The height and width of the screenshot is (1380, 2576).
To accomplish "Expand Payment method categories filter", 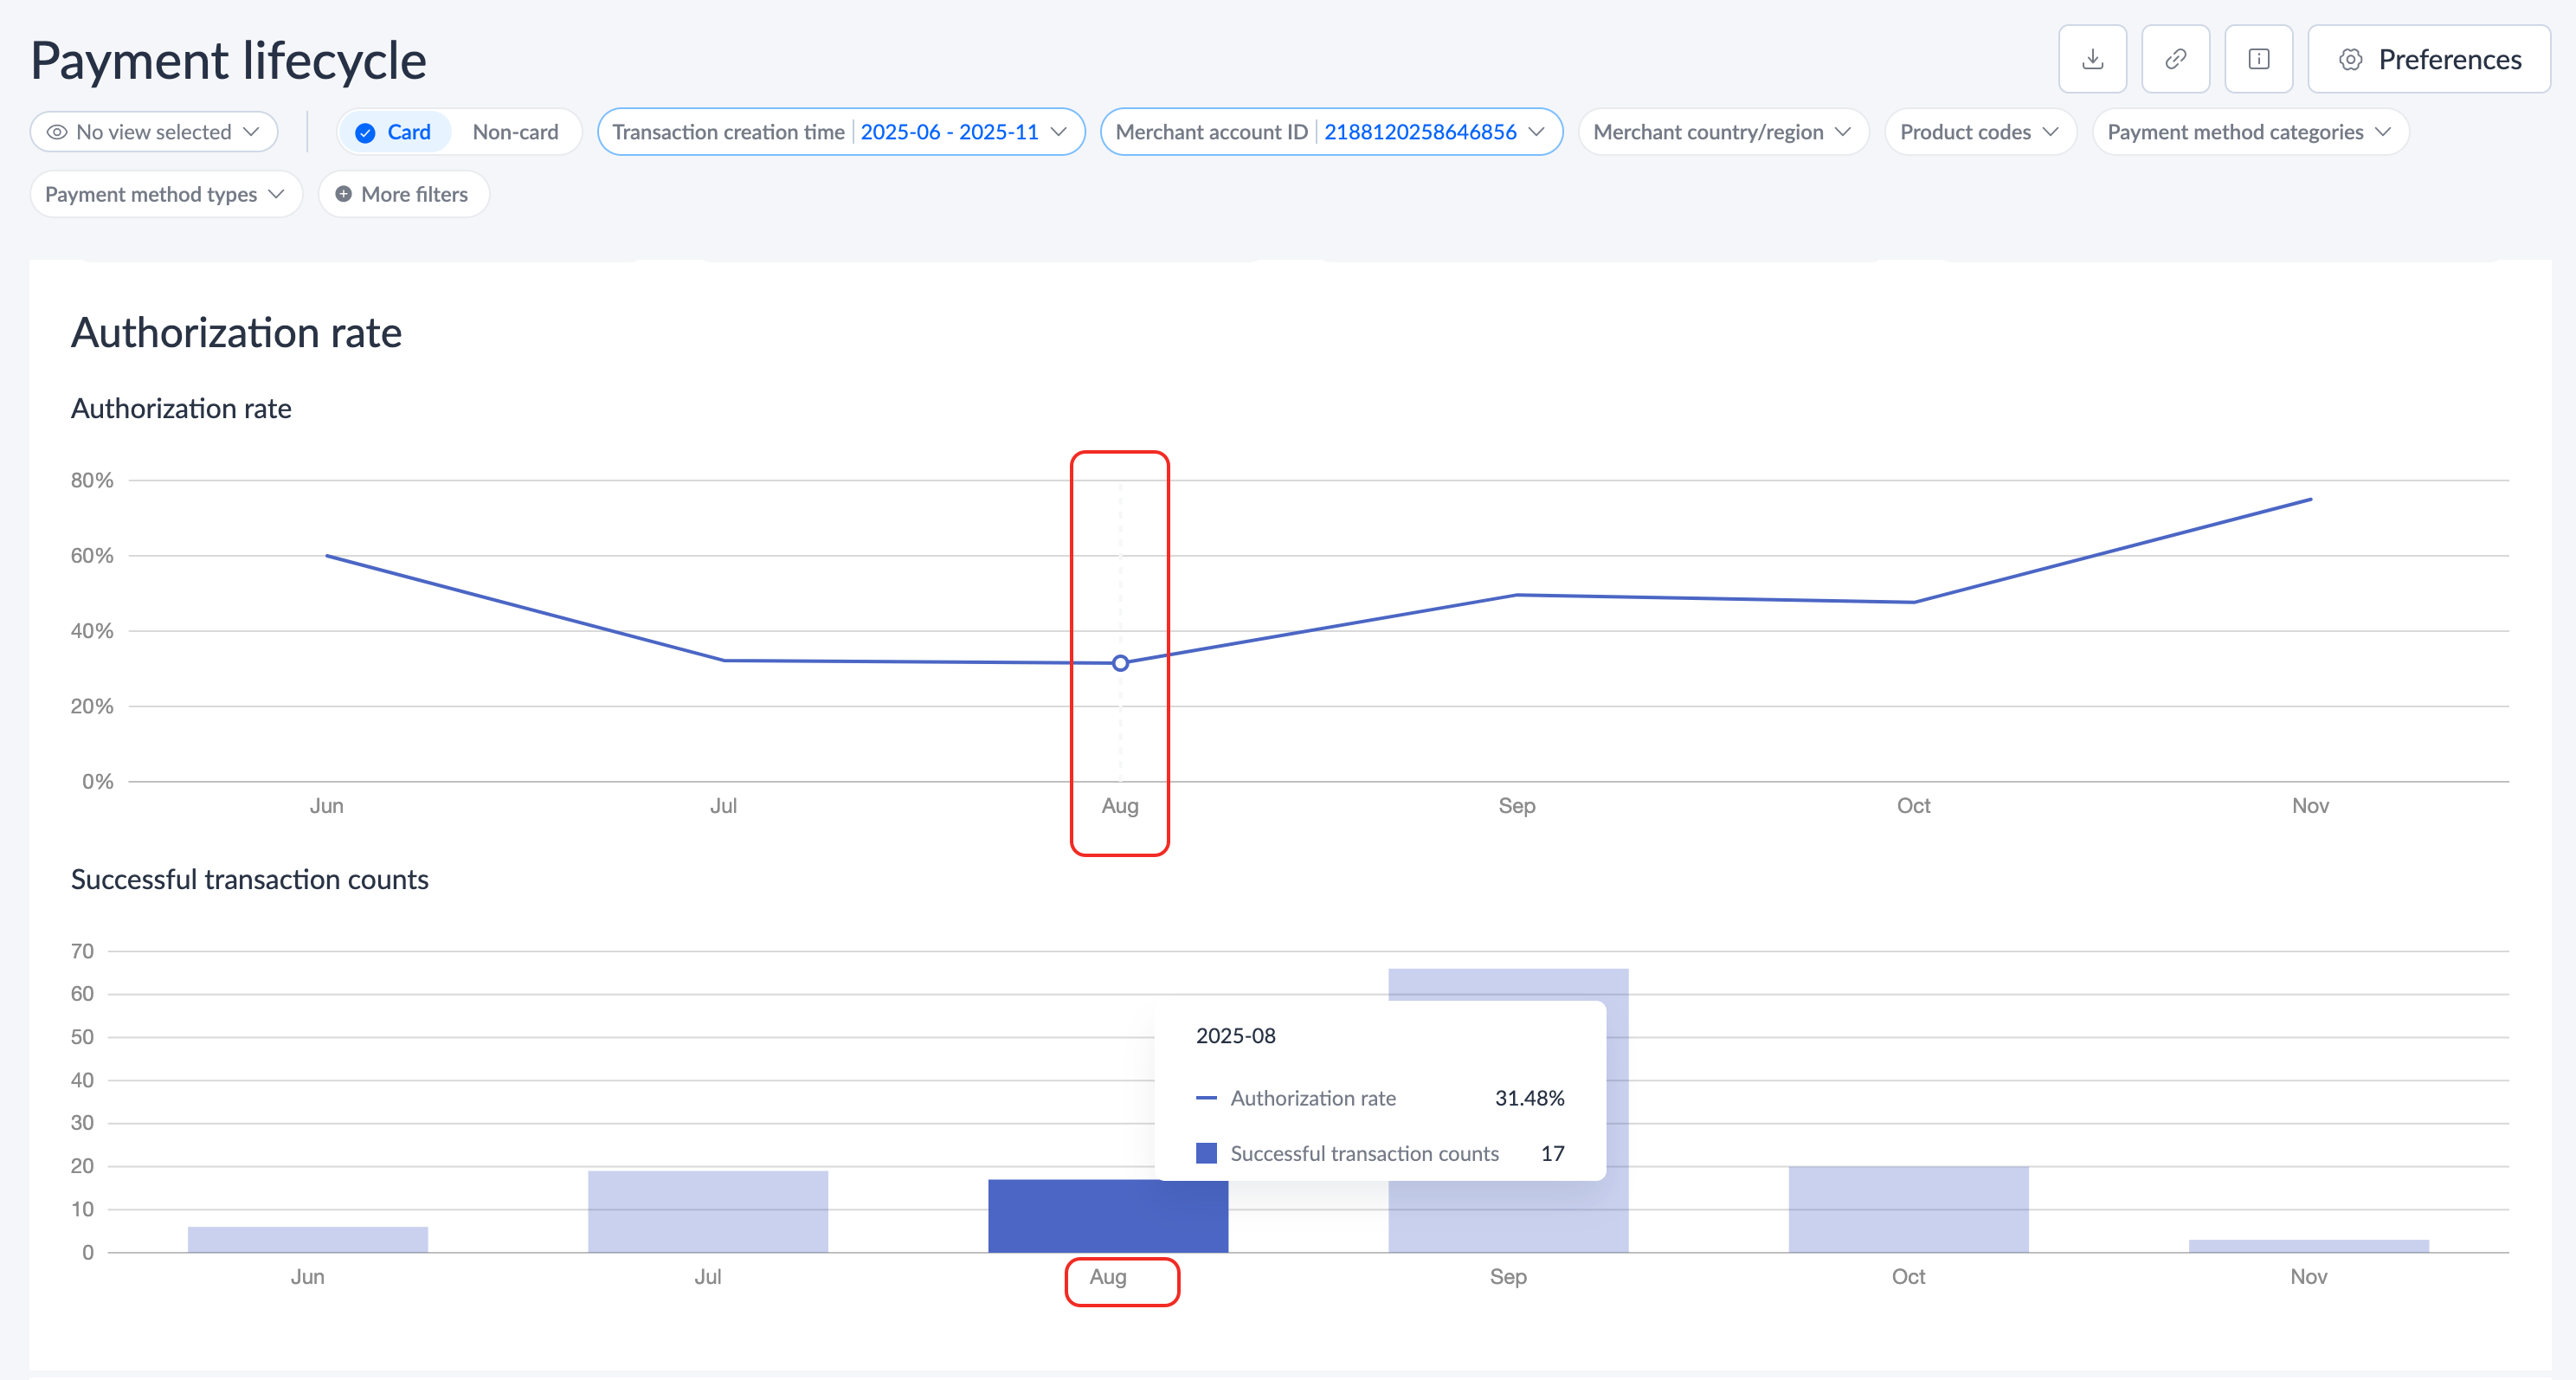I will click(2249, 132).
